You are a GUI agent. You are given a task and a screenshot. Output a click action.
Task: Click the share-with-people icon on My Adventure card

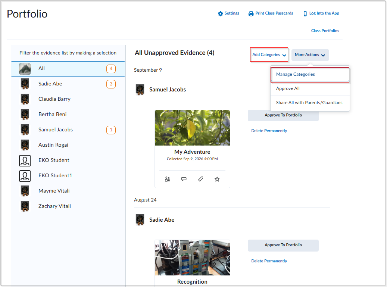click(x=167, y=179)
